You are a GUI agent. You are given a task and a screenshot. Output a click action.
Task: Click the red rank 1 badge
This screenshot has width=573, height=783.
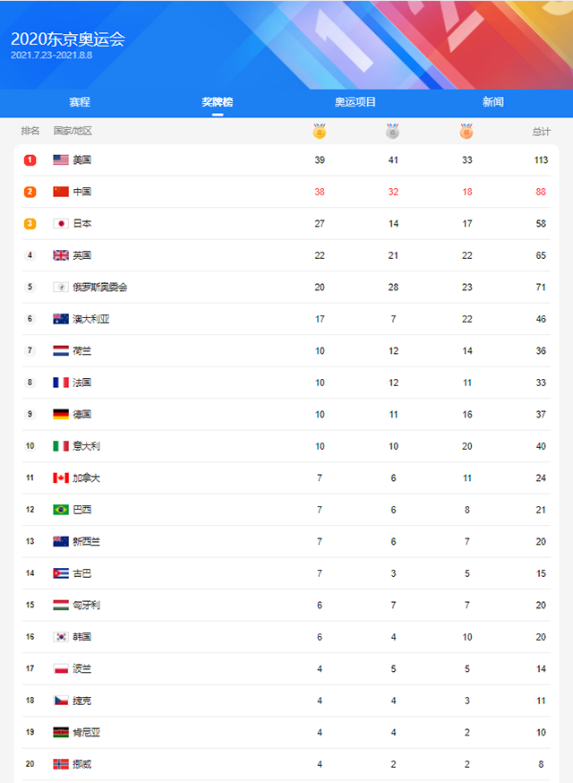tap(30, 160)
